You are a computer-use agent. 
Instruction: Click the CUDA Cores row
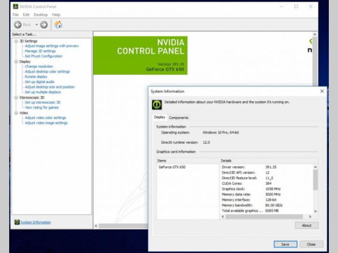tap(267, 184)
